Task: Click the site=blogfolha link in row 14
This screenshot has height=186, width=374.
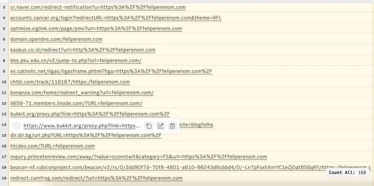Action: pyautogui.click(x=196, y=125)
